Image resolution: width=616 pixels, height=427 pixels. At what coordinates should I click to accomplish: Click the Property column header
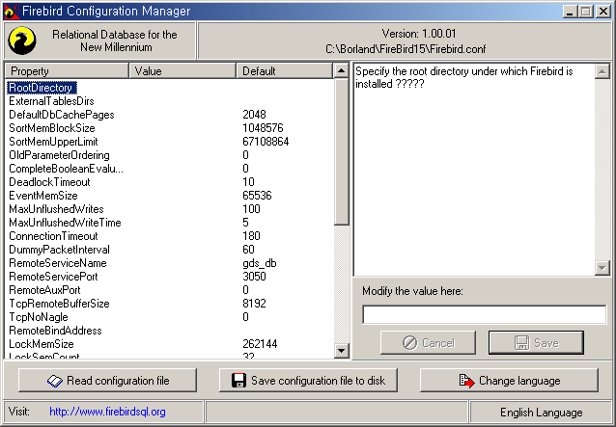67,71
